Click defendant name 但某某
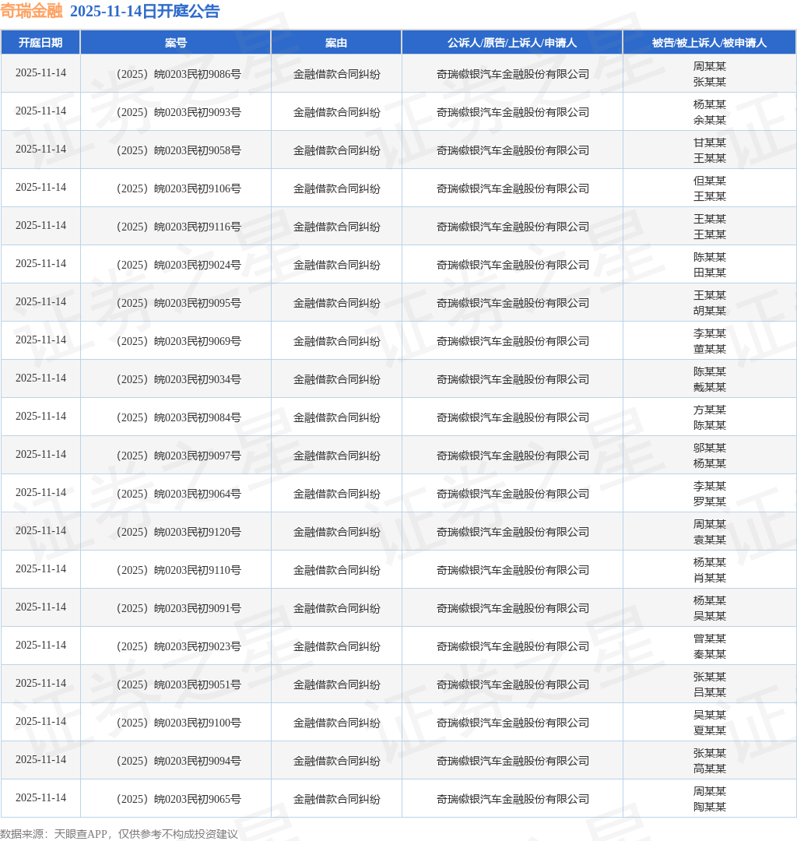This screenshot has height=841, width=797. coord(710,181)
